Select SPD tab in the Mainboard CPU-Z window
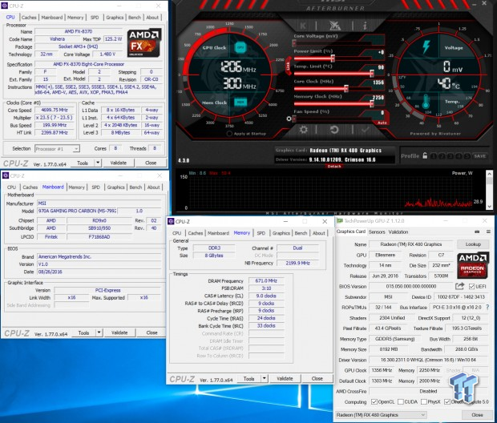 click(95, 187)
